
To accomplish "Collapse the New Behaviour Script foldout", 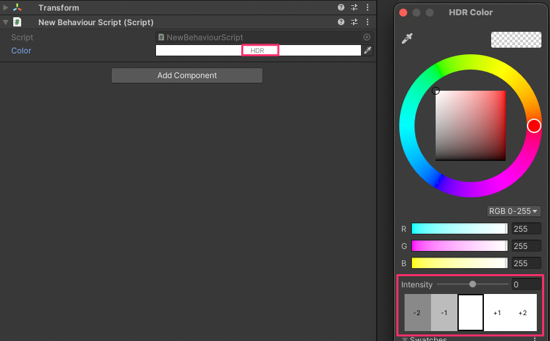I will (5, 22).
